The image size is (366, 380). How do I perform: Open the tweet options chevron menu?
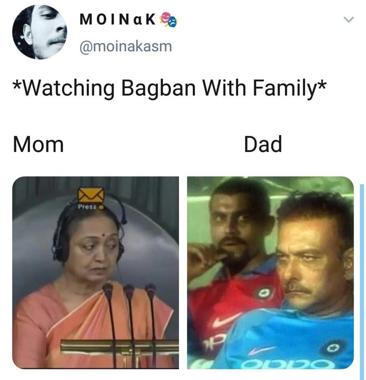point(349,19)
